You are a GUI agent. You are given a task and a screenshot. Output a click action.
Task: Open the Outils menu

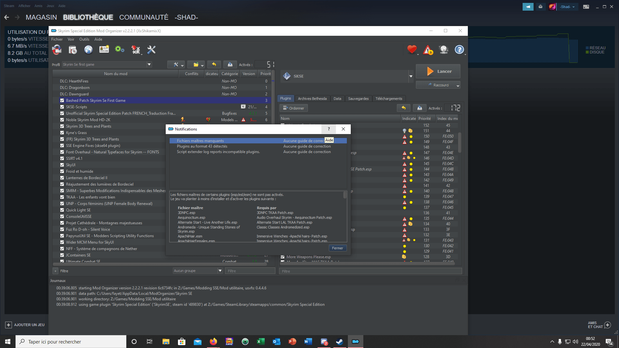pyautogui.click(x=84, y=39)
